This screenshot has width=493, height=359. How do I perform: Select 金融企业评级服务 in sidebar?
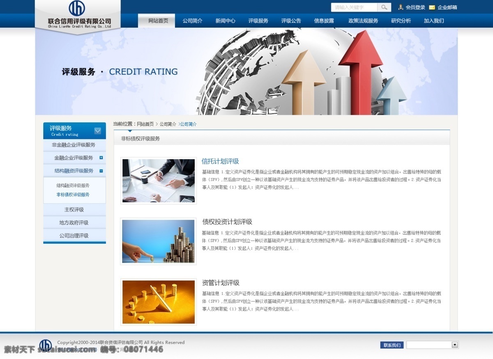pos(74,158)
